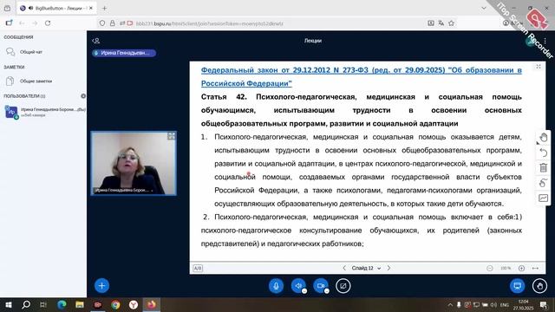Open Task View on the taskbar
This screenshot has height=312, width=555.
[x=43, y=304]
